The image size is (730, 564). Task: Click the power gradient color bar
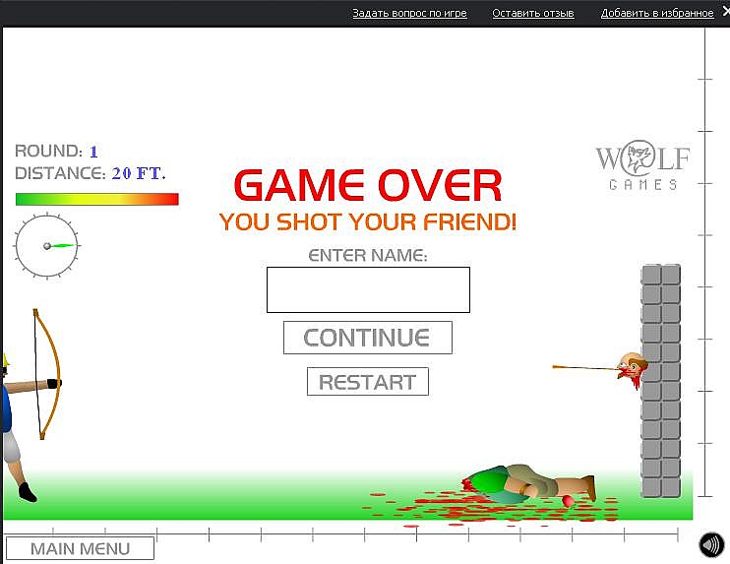point(97,200)
